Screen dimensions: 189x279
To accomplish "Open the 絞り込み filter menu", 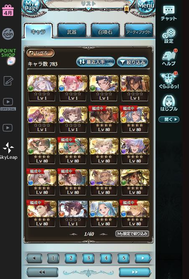I will [132, 62].
